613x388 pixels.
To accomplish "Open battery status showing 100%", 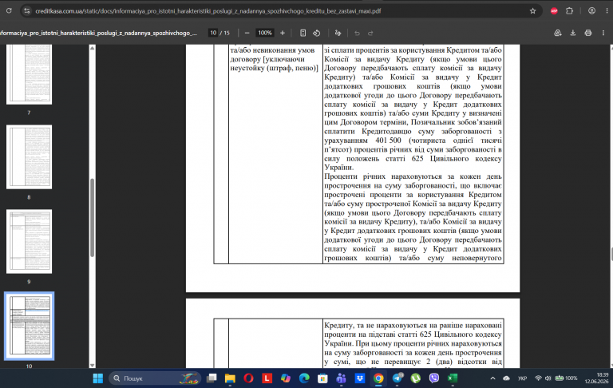I will (x=567, y=378).
